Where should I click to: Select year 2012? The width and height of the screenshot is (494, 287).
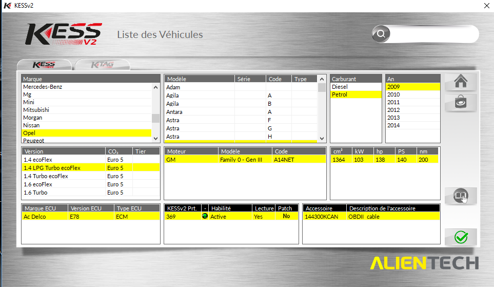point(413,110)
